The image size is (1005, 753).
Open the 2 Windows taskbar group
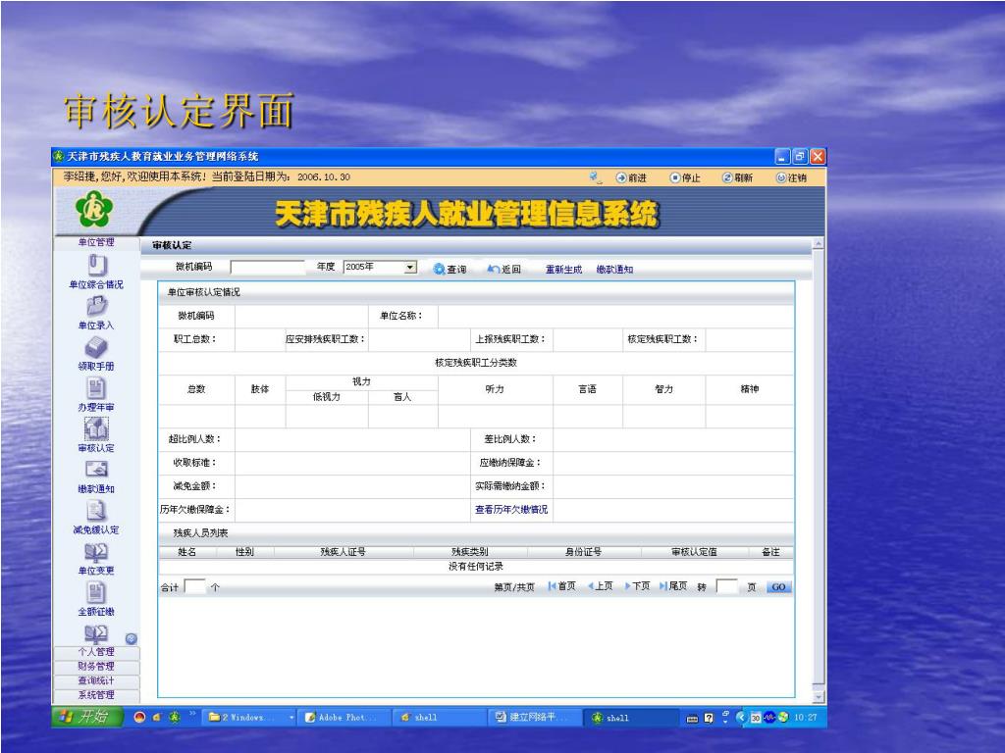(x=251, y=718)
